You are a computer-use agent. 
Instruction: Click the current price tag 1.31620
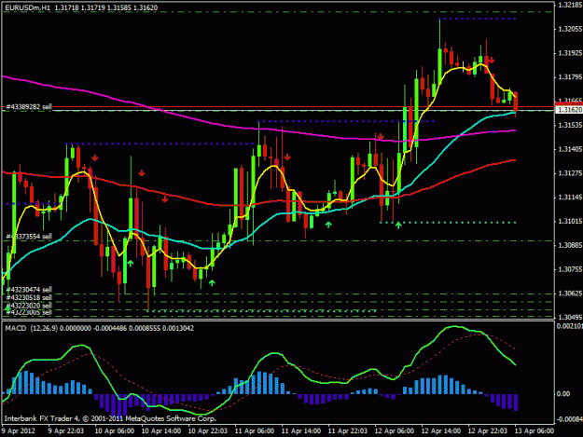[x=570, y=110]
